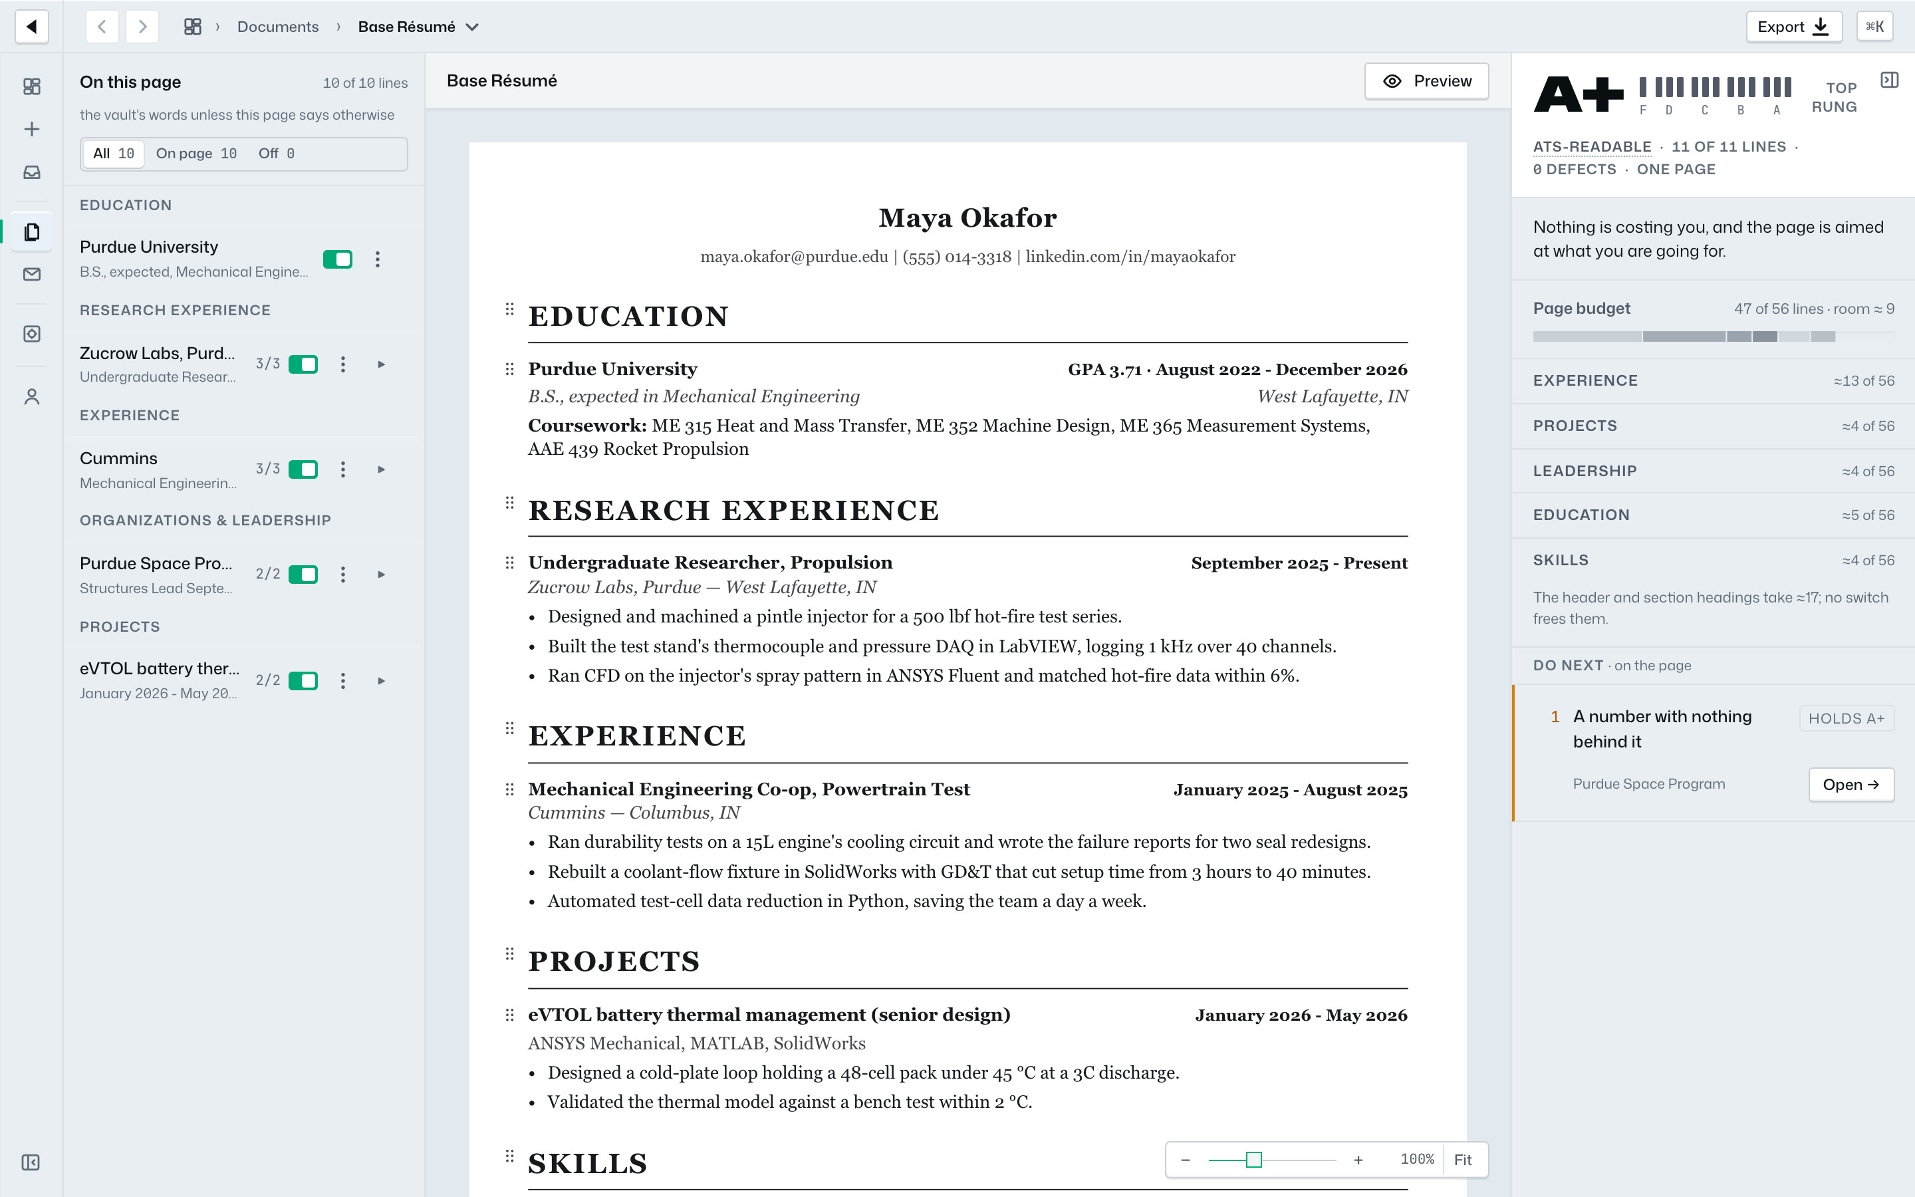
Task: Expand Cummins bullets with triangle
Action: pyautogui.click(x=382, y=469)
